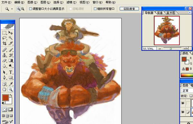Click the 实际像素 button

(129, 9)
